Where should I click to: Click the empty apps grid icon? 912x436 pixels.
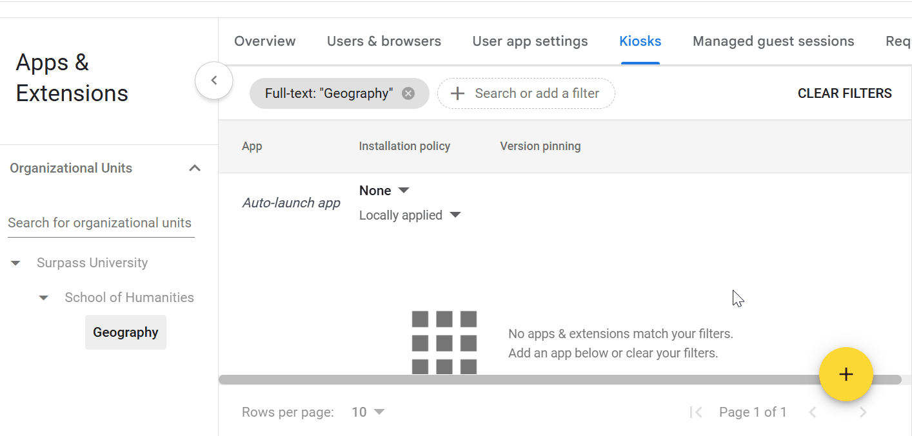[444, 342]
